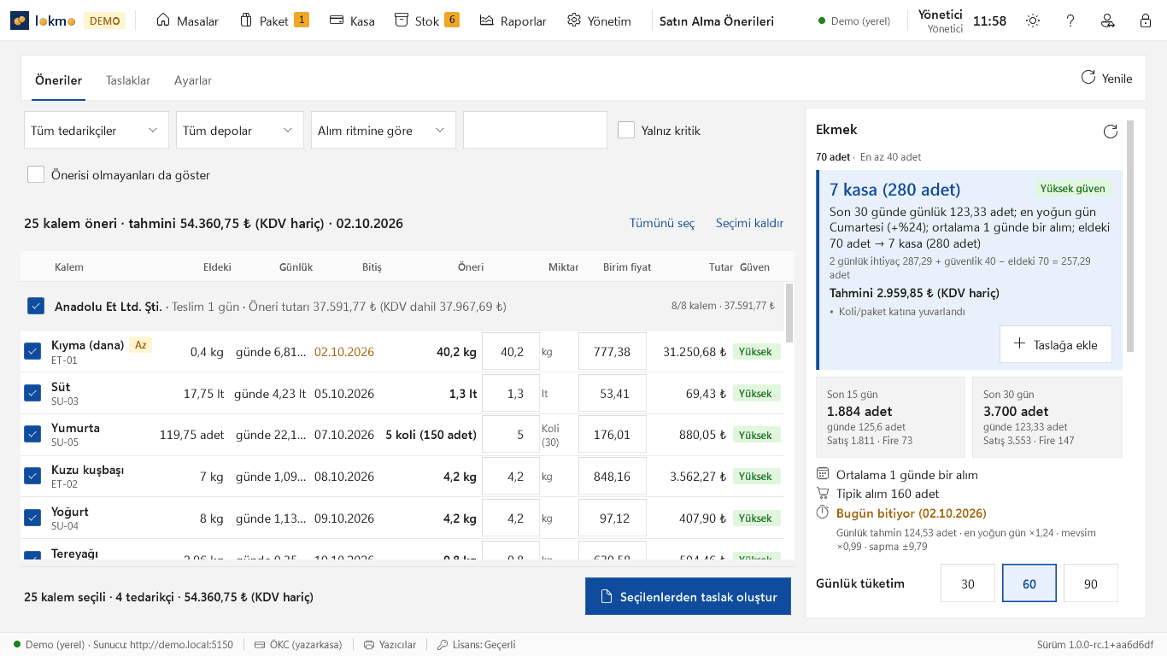Uncheck the Süt row checkbox
The height and width of the screenshot is (656, 1167).
32,393
